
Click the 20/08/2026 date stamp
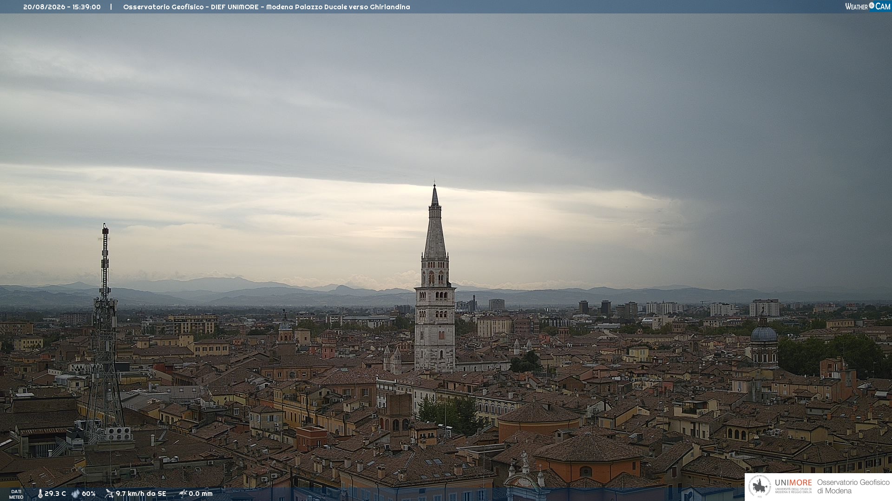coord(44,7)
